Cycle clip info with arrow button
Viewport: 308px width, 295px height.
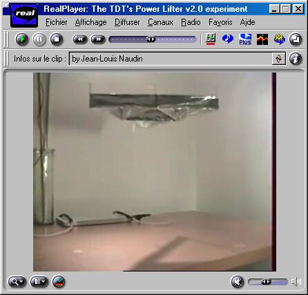coord(279,59)
